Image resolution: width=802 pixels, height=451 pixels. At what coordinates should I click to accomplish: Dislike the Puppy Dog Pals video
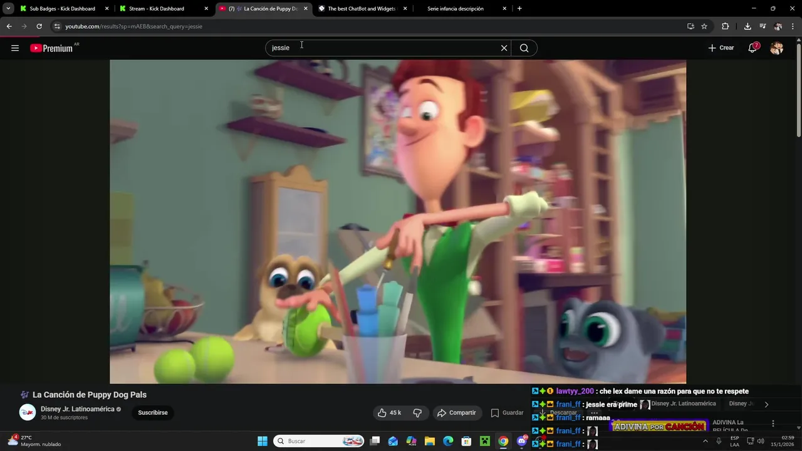point(417,413)
